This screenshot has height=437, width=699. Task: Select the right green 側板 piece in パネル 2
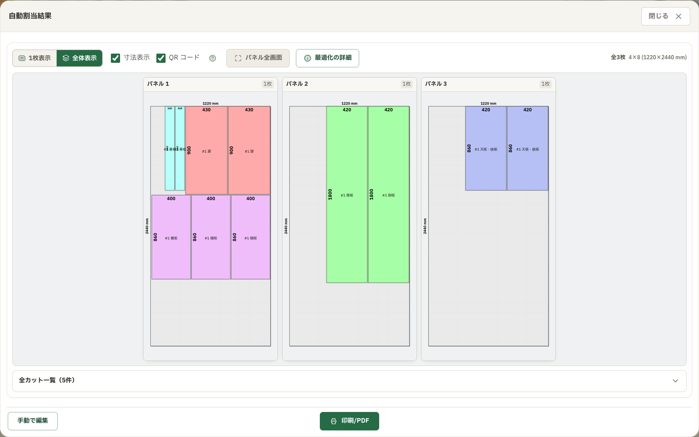tap(388, 195)
